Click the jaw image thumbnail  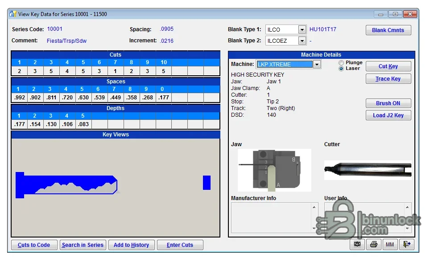click(x=274, y=170)
